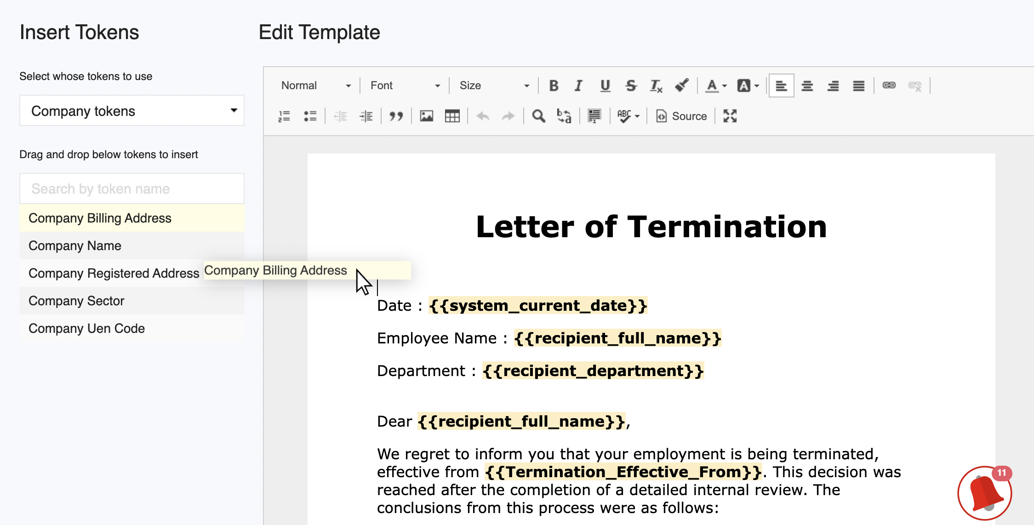Toggle justify text alignment
The width and height of the screenshot is (1034, 525).
[858, 86]
